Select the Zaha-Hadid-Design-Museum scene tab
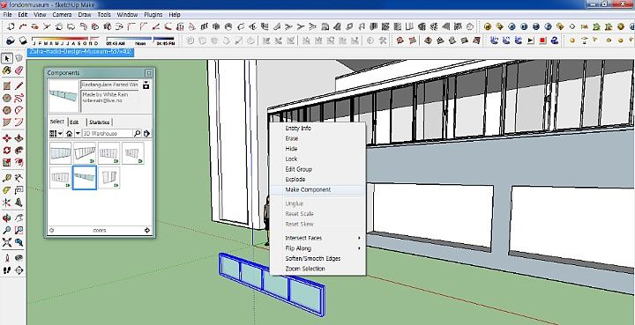Viewport: 635px width, 325px height. pyautogui.click(x=80, y=52)
